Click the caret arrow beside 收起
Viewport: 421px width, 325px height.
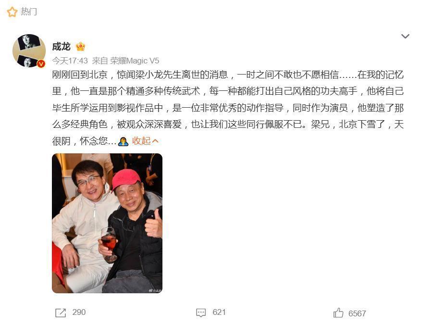click(x=155, y=141)
